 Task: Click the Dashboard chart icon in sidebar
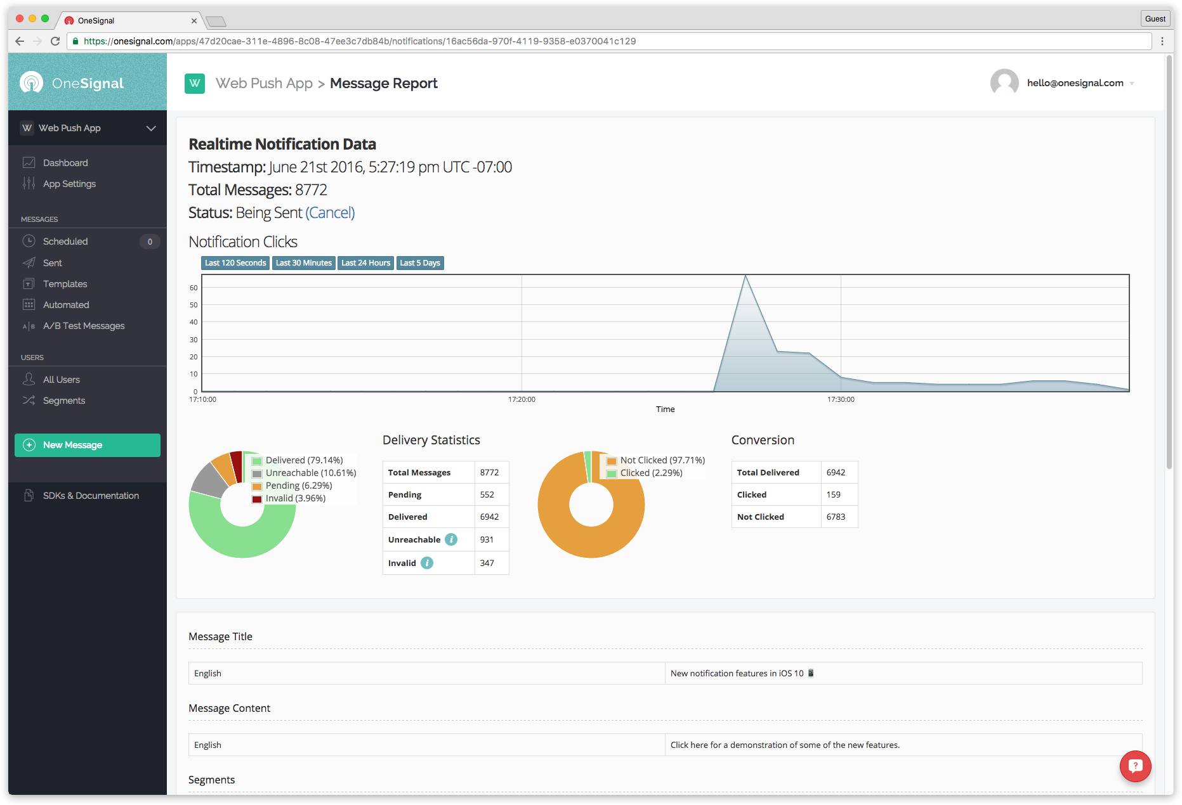click(29, 163)
